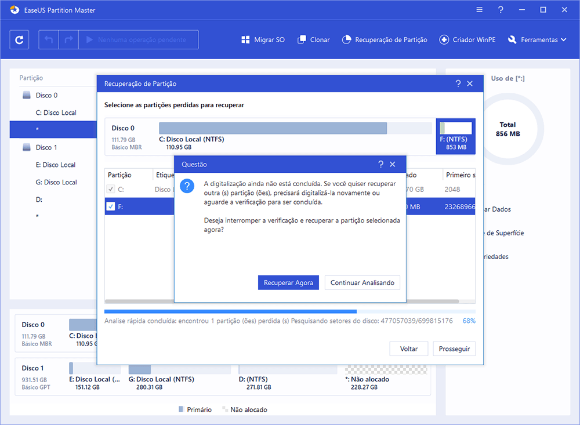Select the D: entry in tree
580x425 pixels.
point(39,199)
